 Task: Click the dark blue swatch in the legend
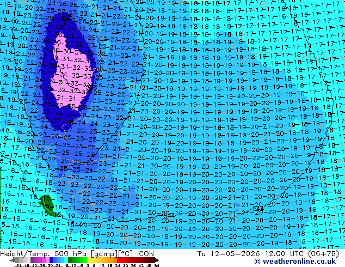[x=51, y=260]
